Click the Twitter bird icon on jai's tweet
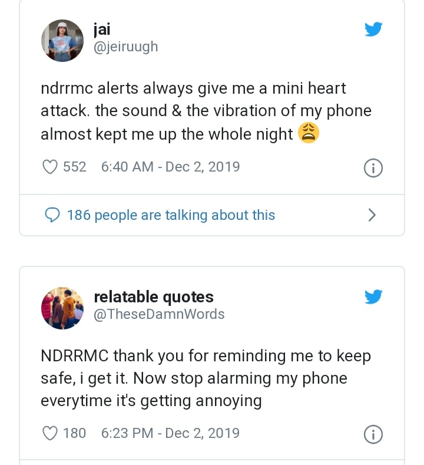The height and width of the screenshot is (465, 424). (x=373, y=29)
